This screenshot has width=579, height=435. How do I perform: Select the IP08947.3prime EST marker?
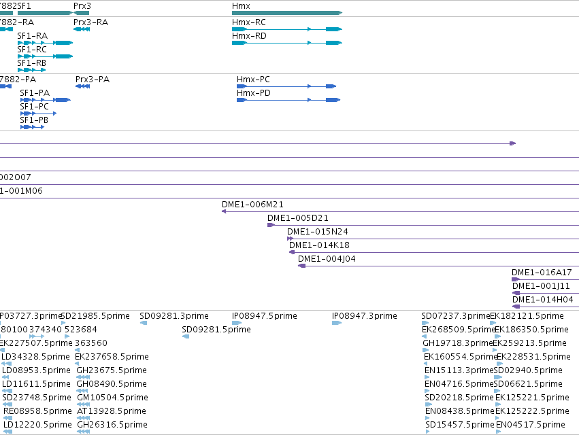click(x=337, y=323)
